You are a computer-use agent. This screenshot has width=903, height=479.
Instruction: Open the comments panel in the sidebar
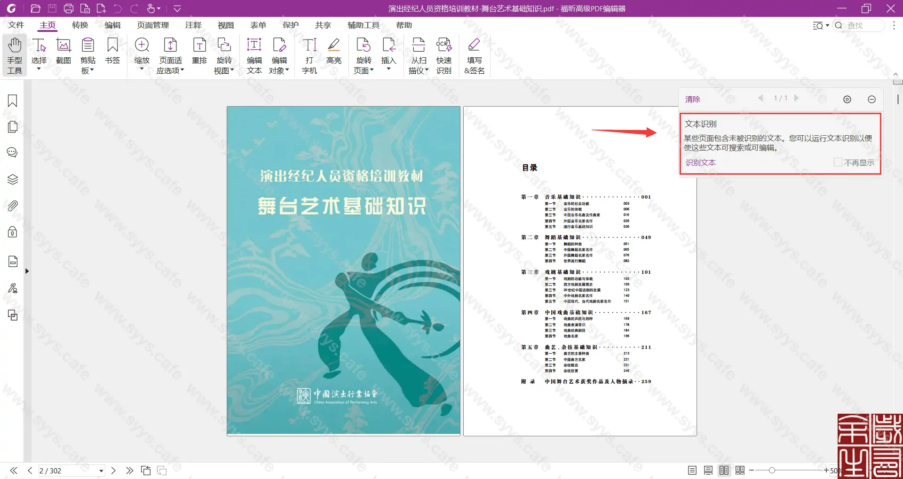pos(12,152)
